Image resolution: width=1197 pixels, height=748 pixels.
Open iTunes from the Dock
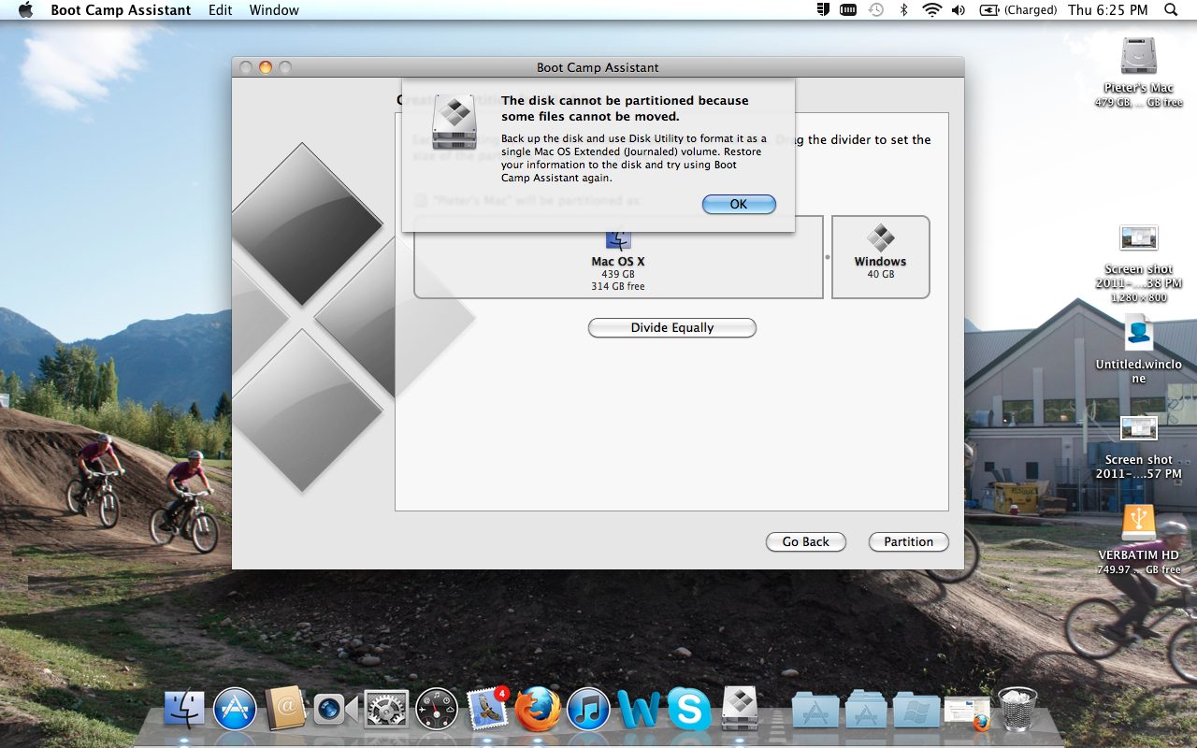point(588,710)
